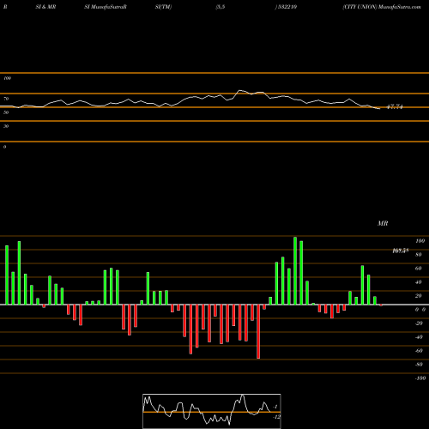Screen dimensions: 429x429
Task: Click the MR value 107.58
Action: (400, 251)
